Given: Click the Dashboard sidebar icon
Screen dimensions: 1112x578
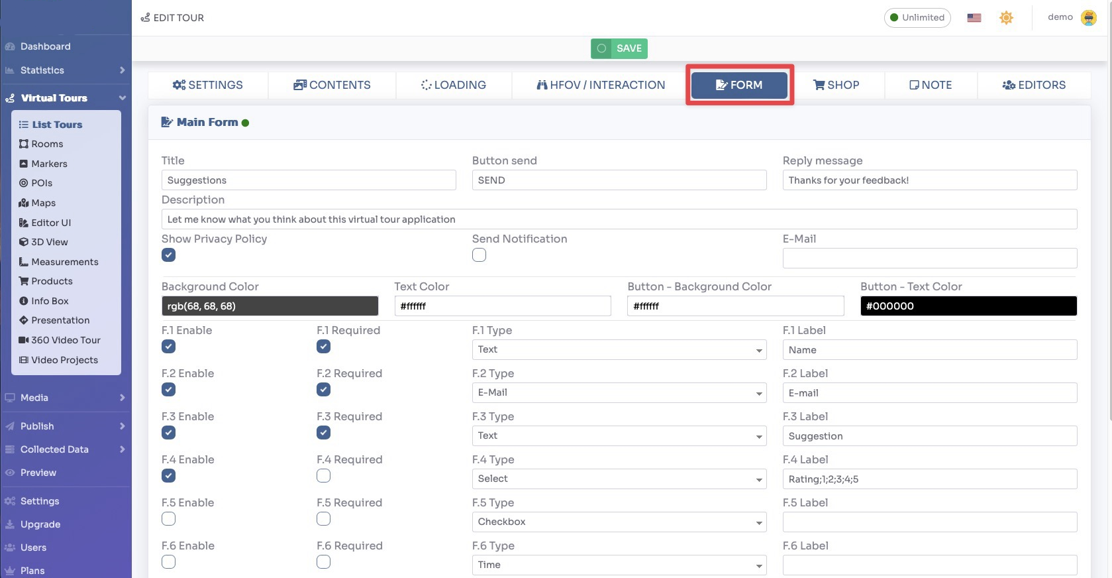Looking at the screenshot, I should coord(10,46).
